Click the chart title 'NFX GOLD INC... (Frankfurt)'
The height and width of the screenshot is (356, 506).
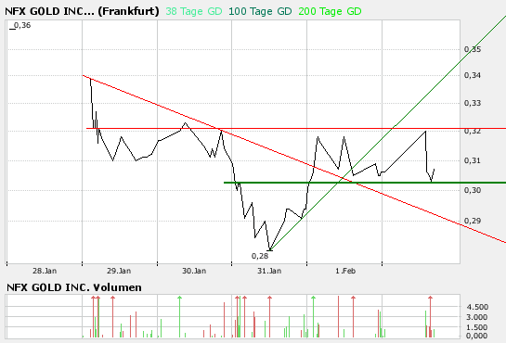(x=82, y=11)
